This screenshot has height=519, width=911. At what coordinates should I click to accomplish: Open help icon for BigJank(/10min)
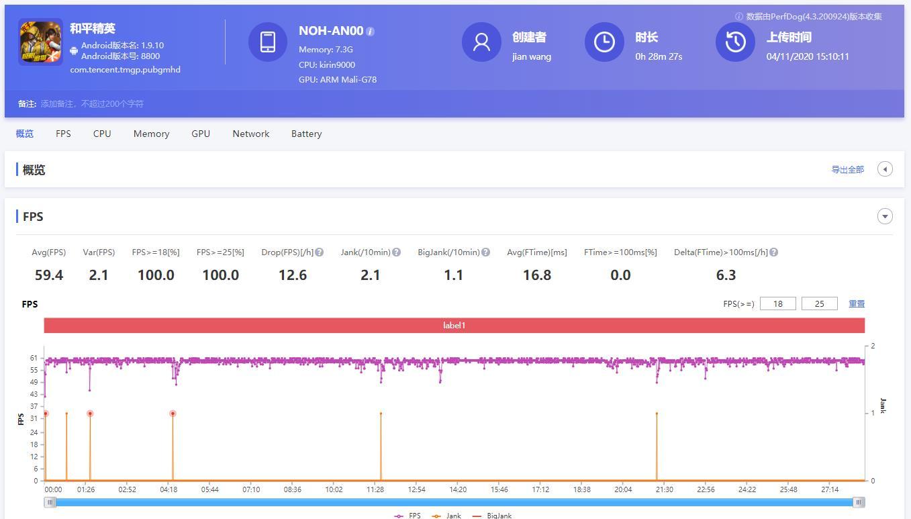tap(486, 252)
